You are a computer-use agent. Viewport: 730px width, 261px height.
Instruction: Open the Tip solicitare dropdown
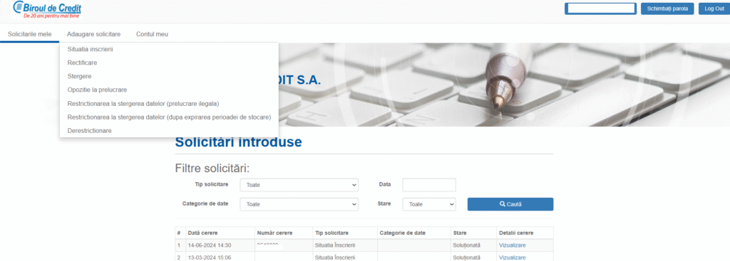(299, 185)
